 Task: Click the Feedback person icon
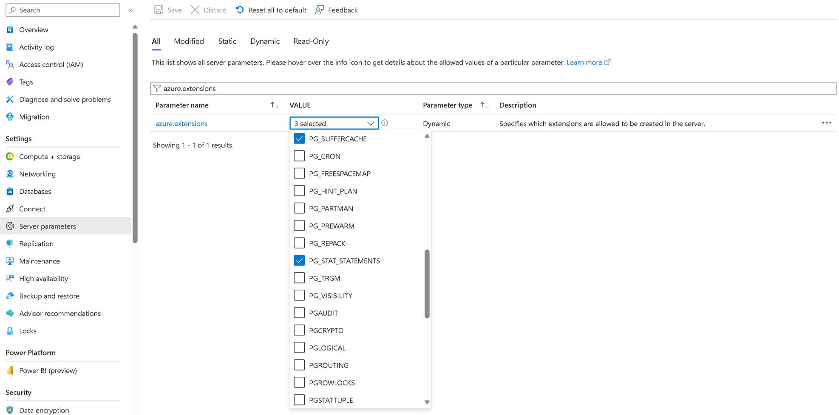pyautogui.click(x=320, y=10)
